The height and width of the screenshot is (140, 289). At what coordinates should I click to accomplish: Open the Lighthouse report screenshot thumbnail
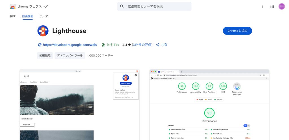tap(209, 105)
